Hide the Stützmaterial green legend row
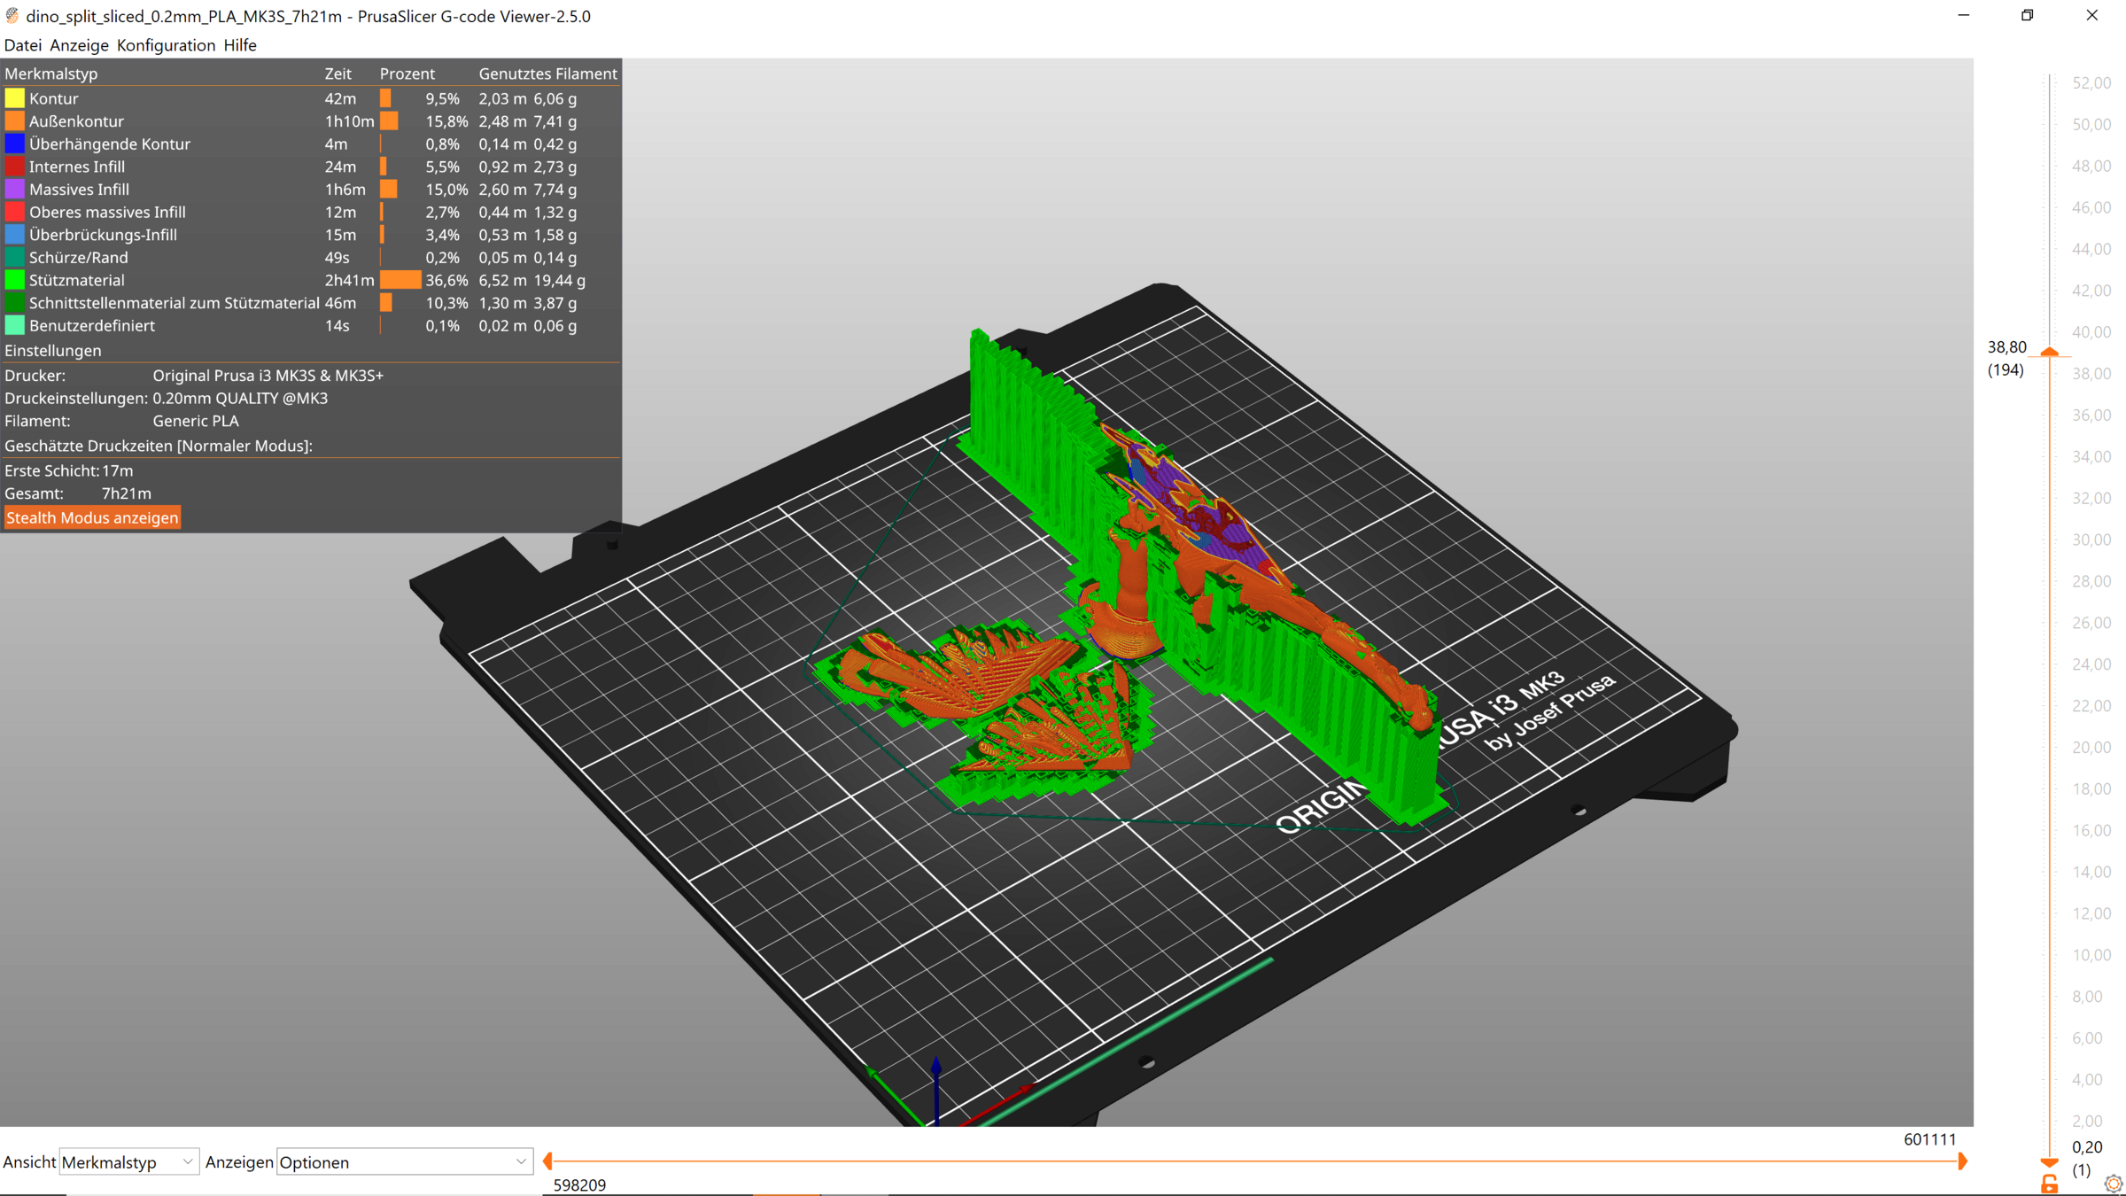This screenshot has height=1196, width=2126. pos(310,280)
